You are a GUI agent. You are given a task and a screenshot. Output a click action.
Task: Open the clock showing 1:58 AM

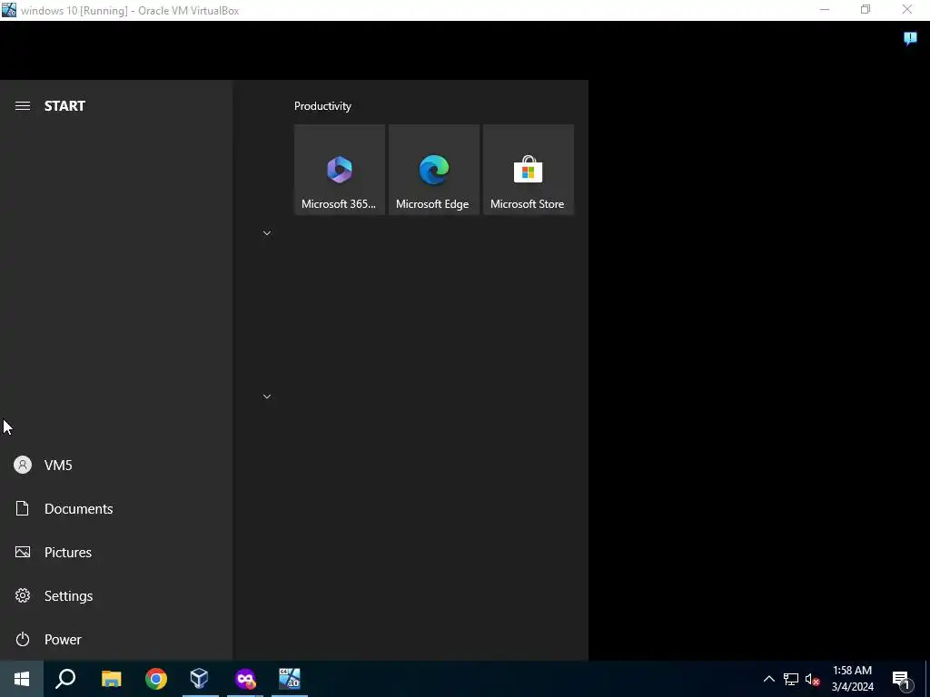coord(852,679)
